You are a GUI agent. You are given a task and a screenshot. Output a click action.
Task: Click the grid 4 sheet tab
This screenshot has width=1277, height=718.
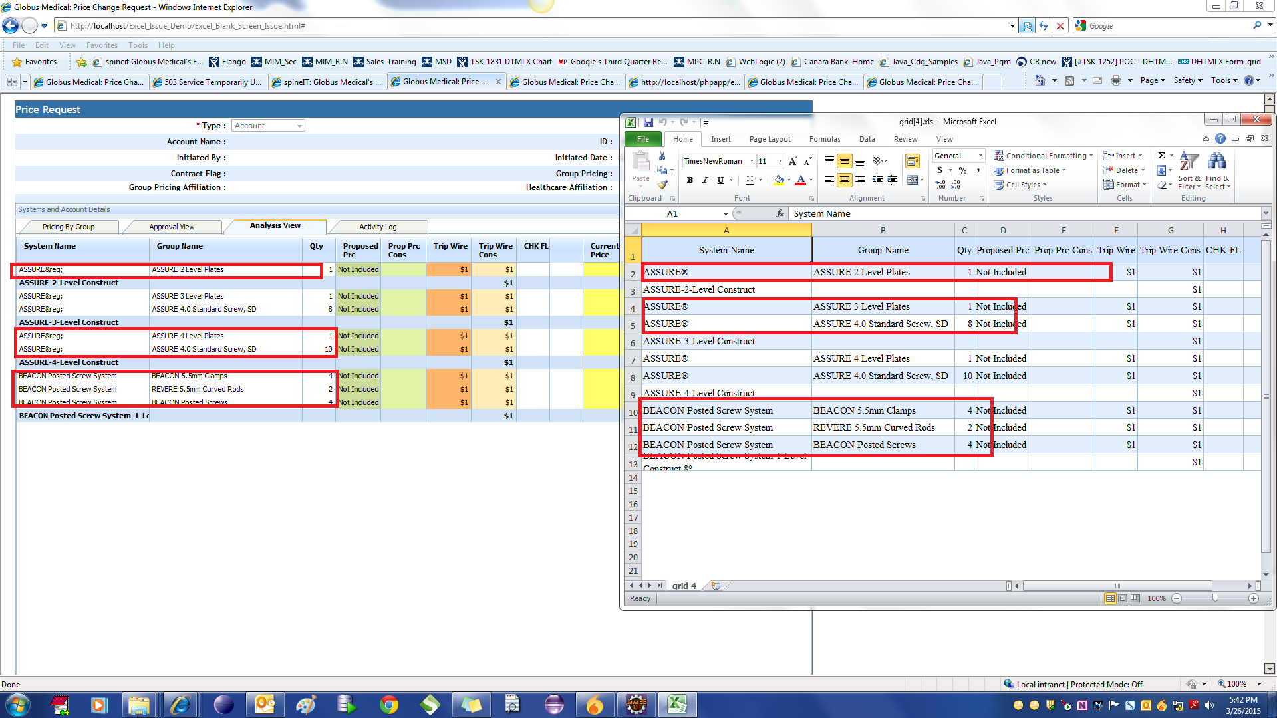(684, 586)
